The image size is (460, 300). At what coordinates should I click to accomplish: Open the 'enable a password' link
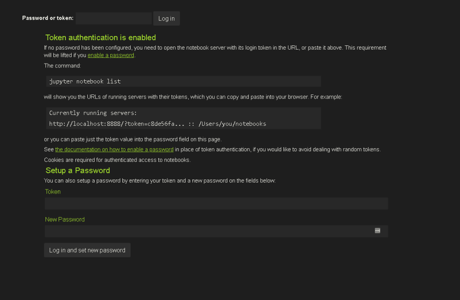pos(111,55)
